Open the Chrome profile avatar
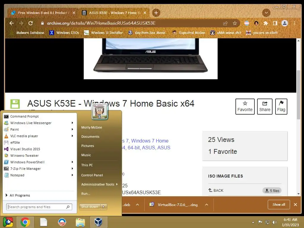The image size is (304, 228). [285, 23]
